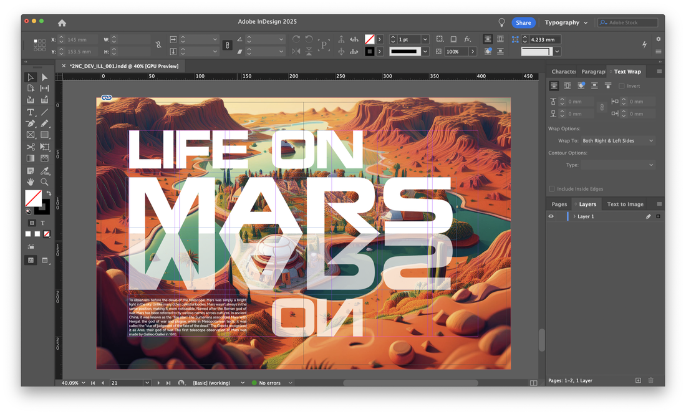Select the Type tool
686x414 pixels.
click(31, 112)
